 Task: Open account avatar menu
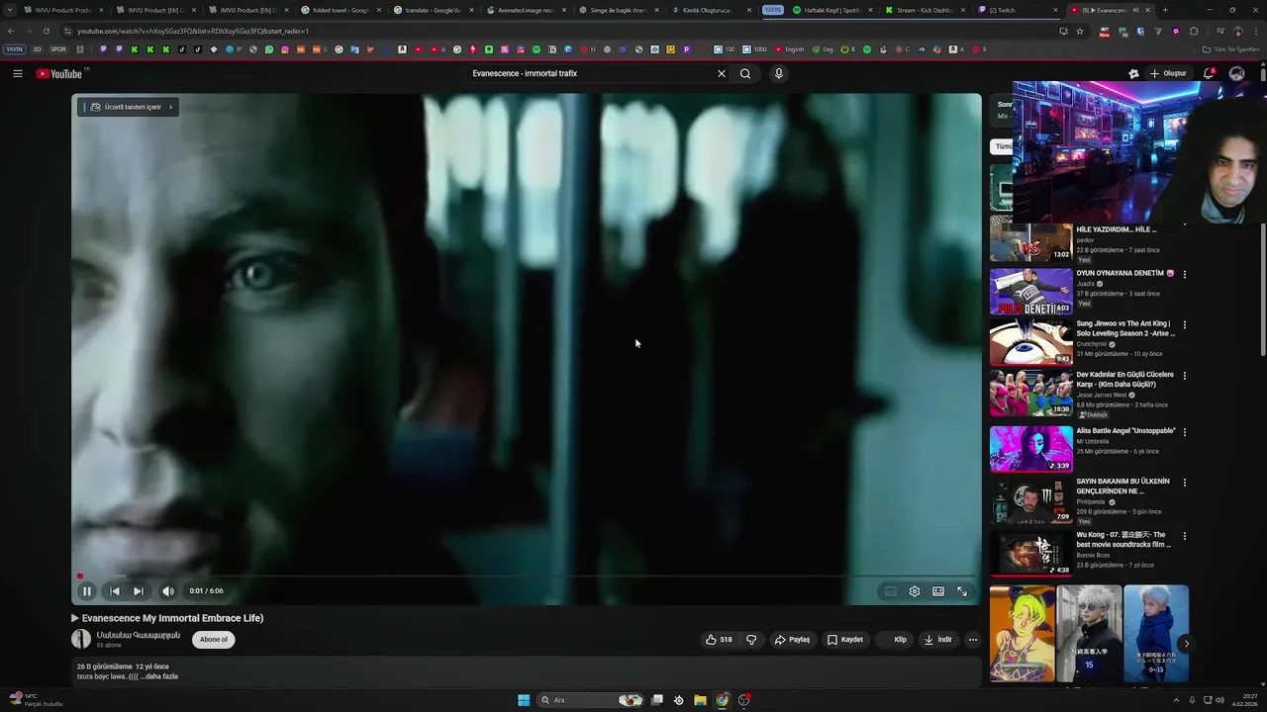(1236, 73)
